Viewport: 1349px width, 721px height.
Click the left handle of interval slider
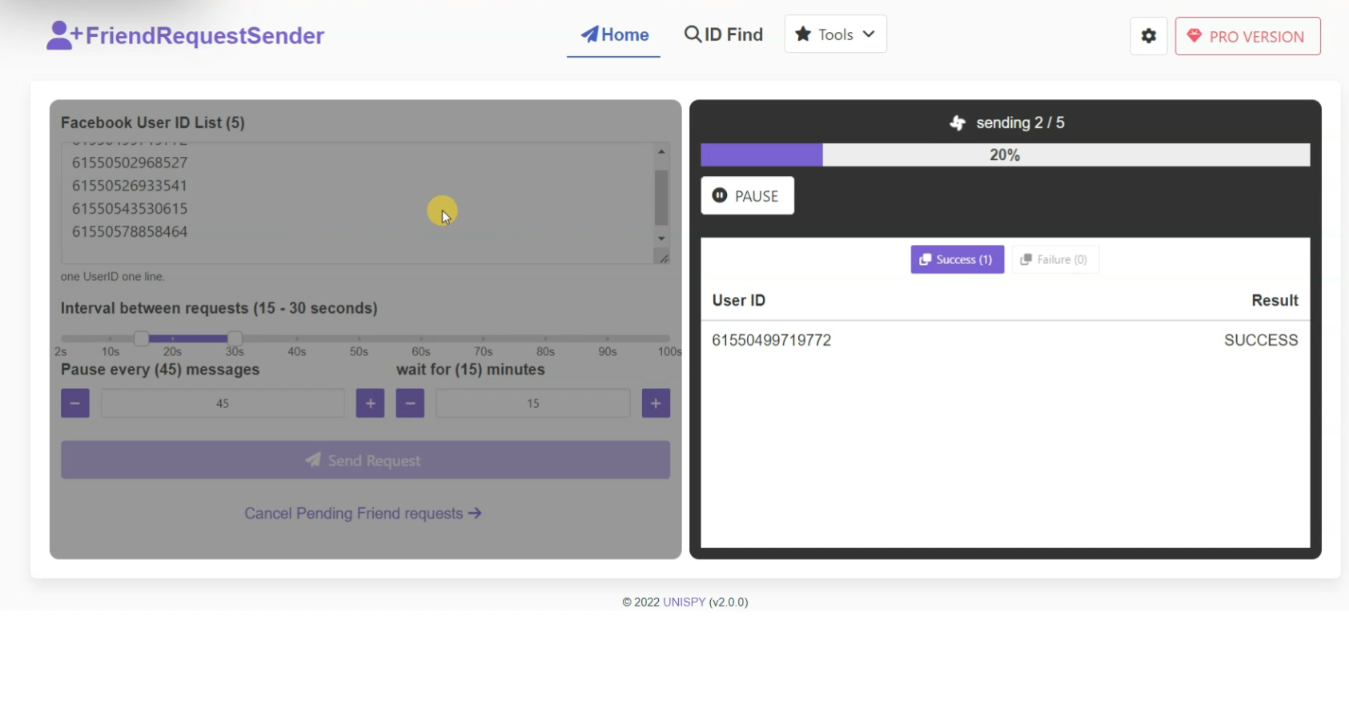click(141, 338)
